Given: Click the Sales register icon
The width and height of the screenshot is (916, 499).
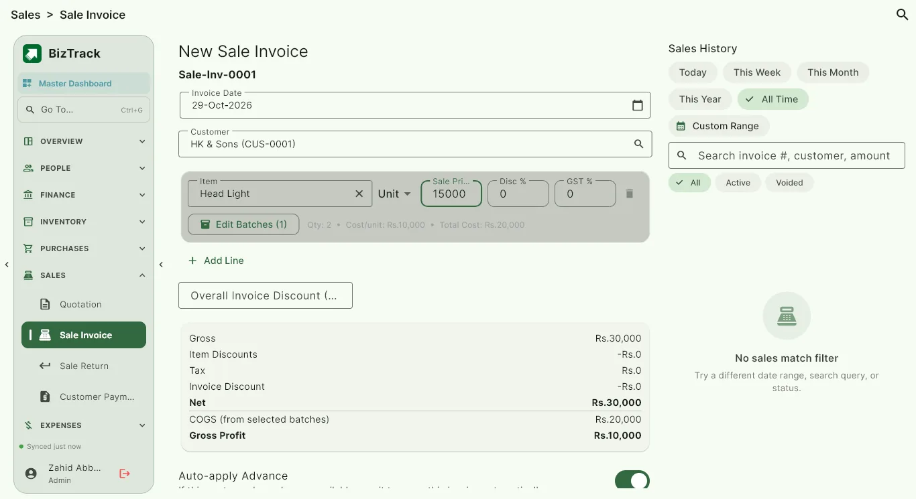Looking at the screenshot, I should (28, 275).
